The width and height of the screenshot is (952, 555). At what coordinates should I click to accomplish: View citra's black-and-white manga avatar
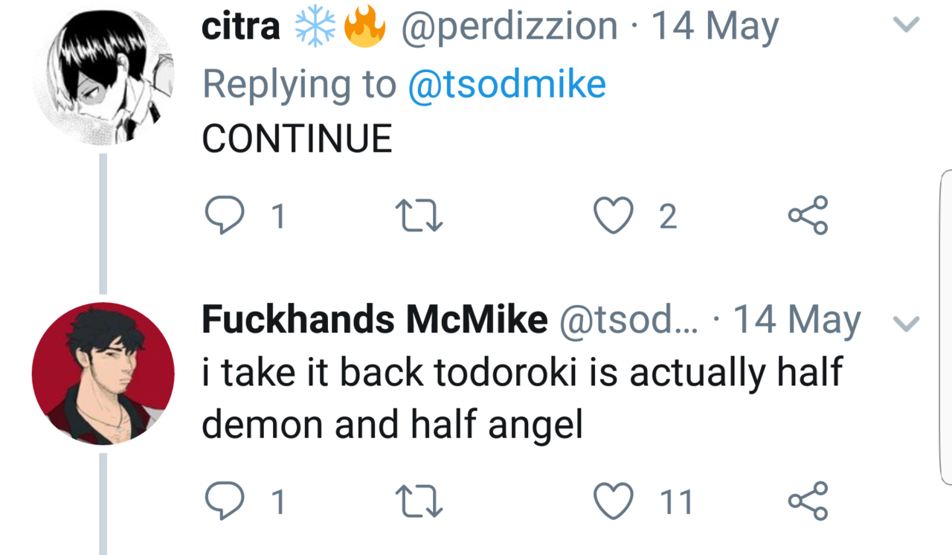pyautogui.click(x=103, y=77)
